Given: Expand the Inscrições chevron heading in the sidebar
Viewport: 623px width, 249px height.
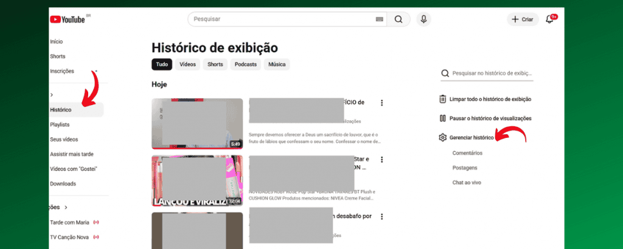Looking at the screenshot, I should 65,207.
